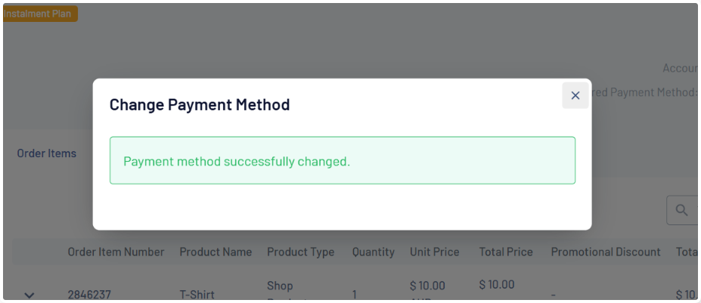Click the search magnifier icon

pos(681,211)
